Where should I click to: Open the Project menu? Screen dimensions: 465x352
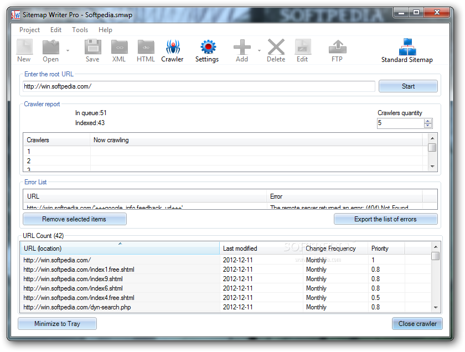[29, 30]
